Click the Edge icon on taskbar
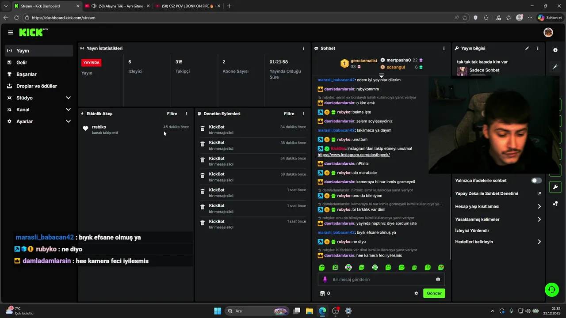Screen dimensions: 566x318 322,311
